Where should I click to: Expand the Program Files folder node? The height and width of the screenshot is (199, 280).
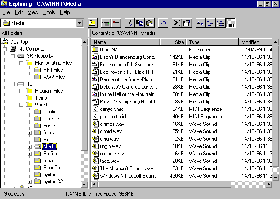(x=22, y=91)
